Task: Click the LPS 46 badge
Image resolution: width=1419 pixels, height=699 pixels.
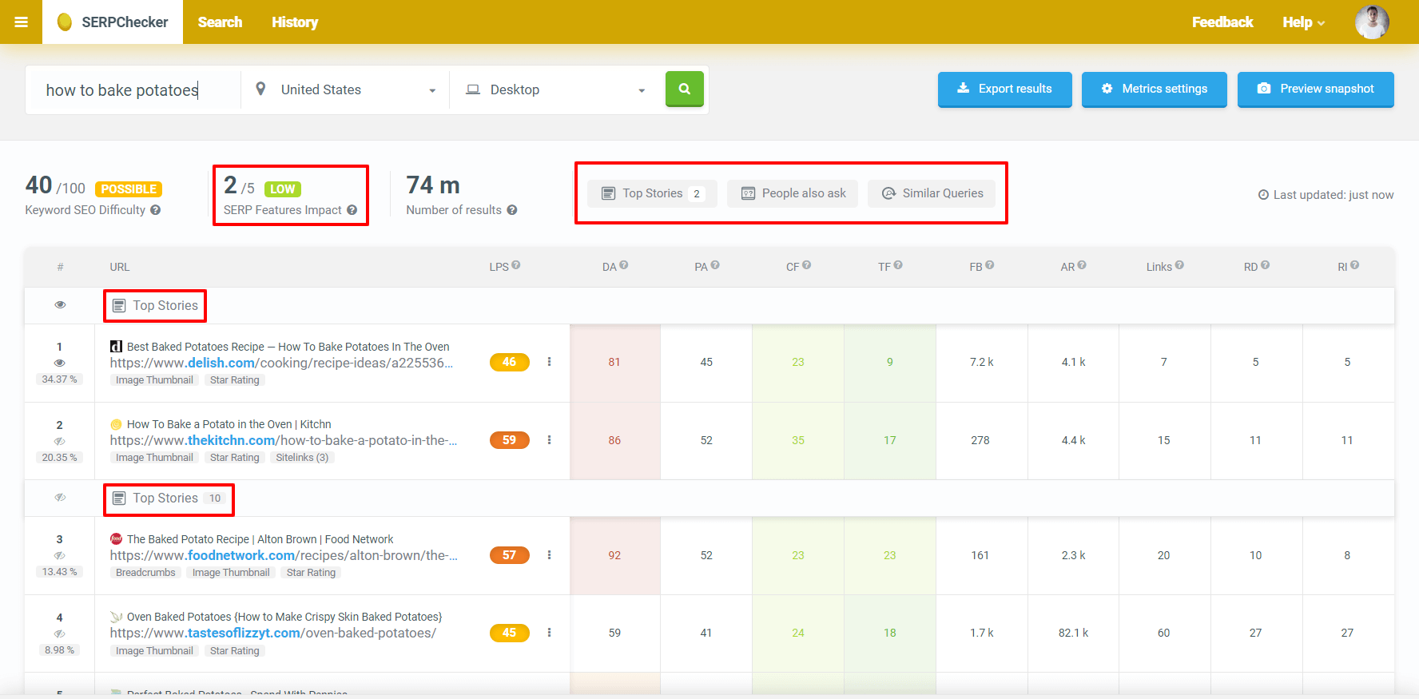Action: pyautogui.click(x=509, y=362)
